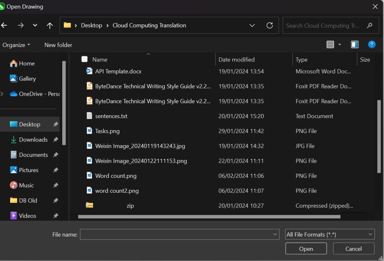Click the Open button
384x261 pixels.
coord(306,249)
